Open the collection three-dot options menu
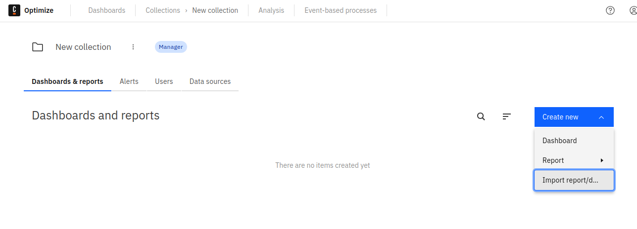 click(133, 47)
